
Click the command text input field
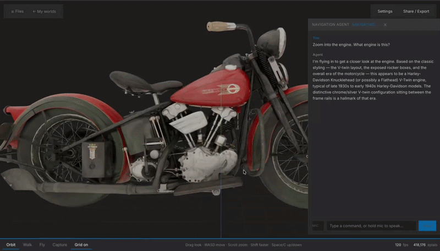371,226
